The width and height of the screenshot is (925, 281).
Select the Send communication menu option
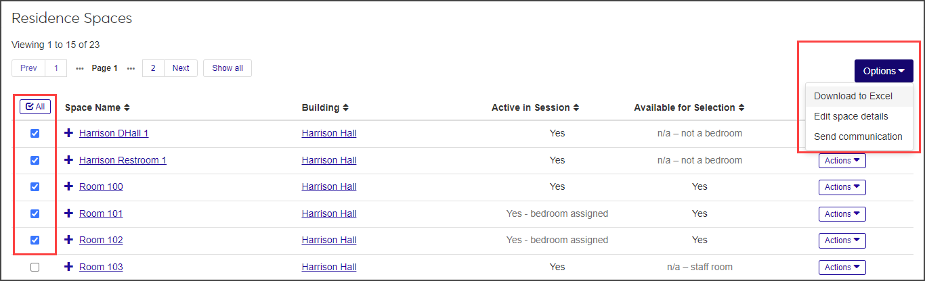pyautogui.click(x=858, y=136)
